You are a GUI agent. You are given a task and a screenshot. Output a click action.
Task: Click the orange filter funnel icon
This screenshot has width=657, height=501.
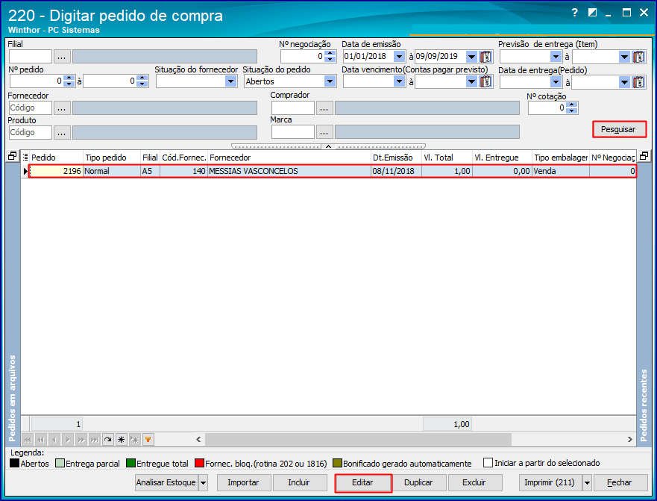148,439
